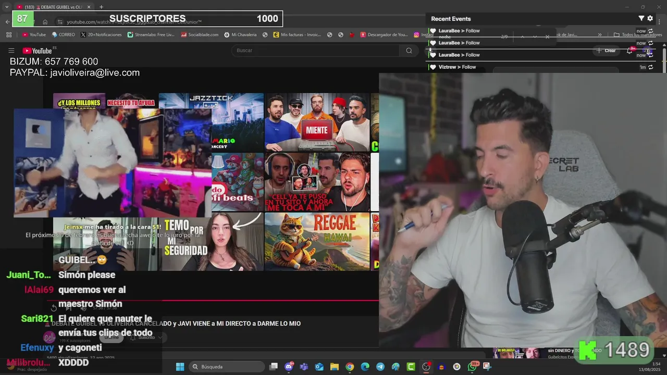Click the YouTube search magnifier button

click(409, 51)
